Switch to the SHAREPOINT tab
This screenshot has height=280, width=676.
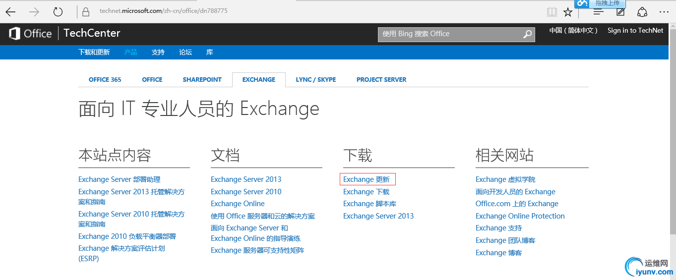coord(202,79)
